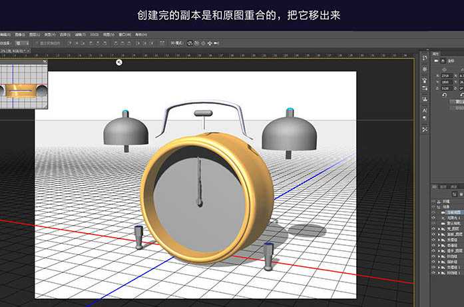The height and width of the screenshot is (307, 464).
Task: Switch to the 属性 Properties tab
Action: pyautogui.click(x=436, y=54)
